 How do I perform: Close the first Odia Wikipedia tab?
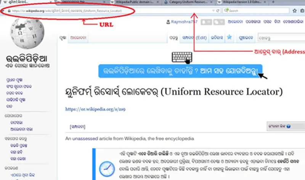click(51, 2)
